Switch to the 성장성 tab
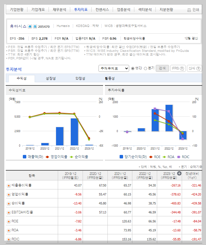206x245 pixels. (51, 78)
